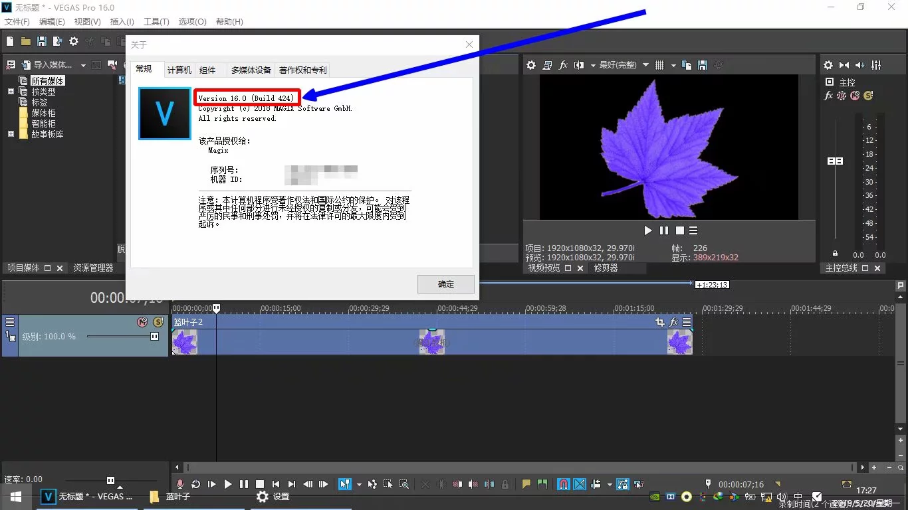Open master bus audio properties gear
The width and height of the screenshot is (908, 510).
coord(828,65)
